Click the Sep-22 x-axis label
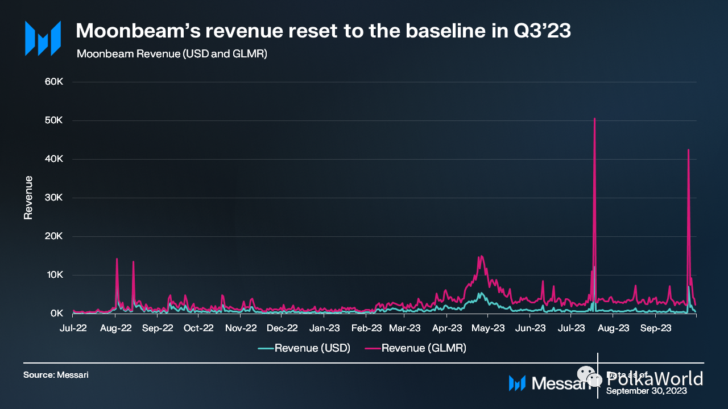The image size is (728, 409). click(x=158, y=328)
